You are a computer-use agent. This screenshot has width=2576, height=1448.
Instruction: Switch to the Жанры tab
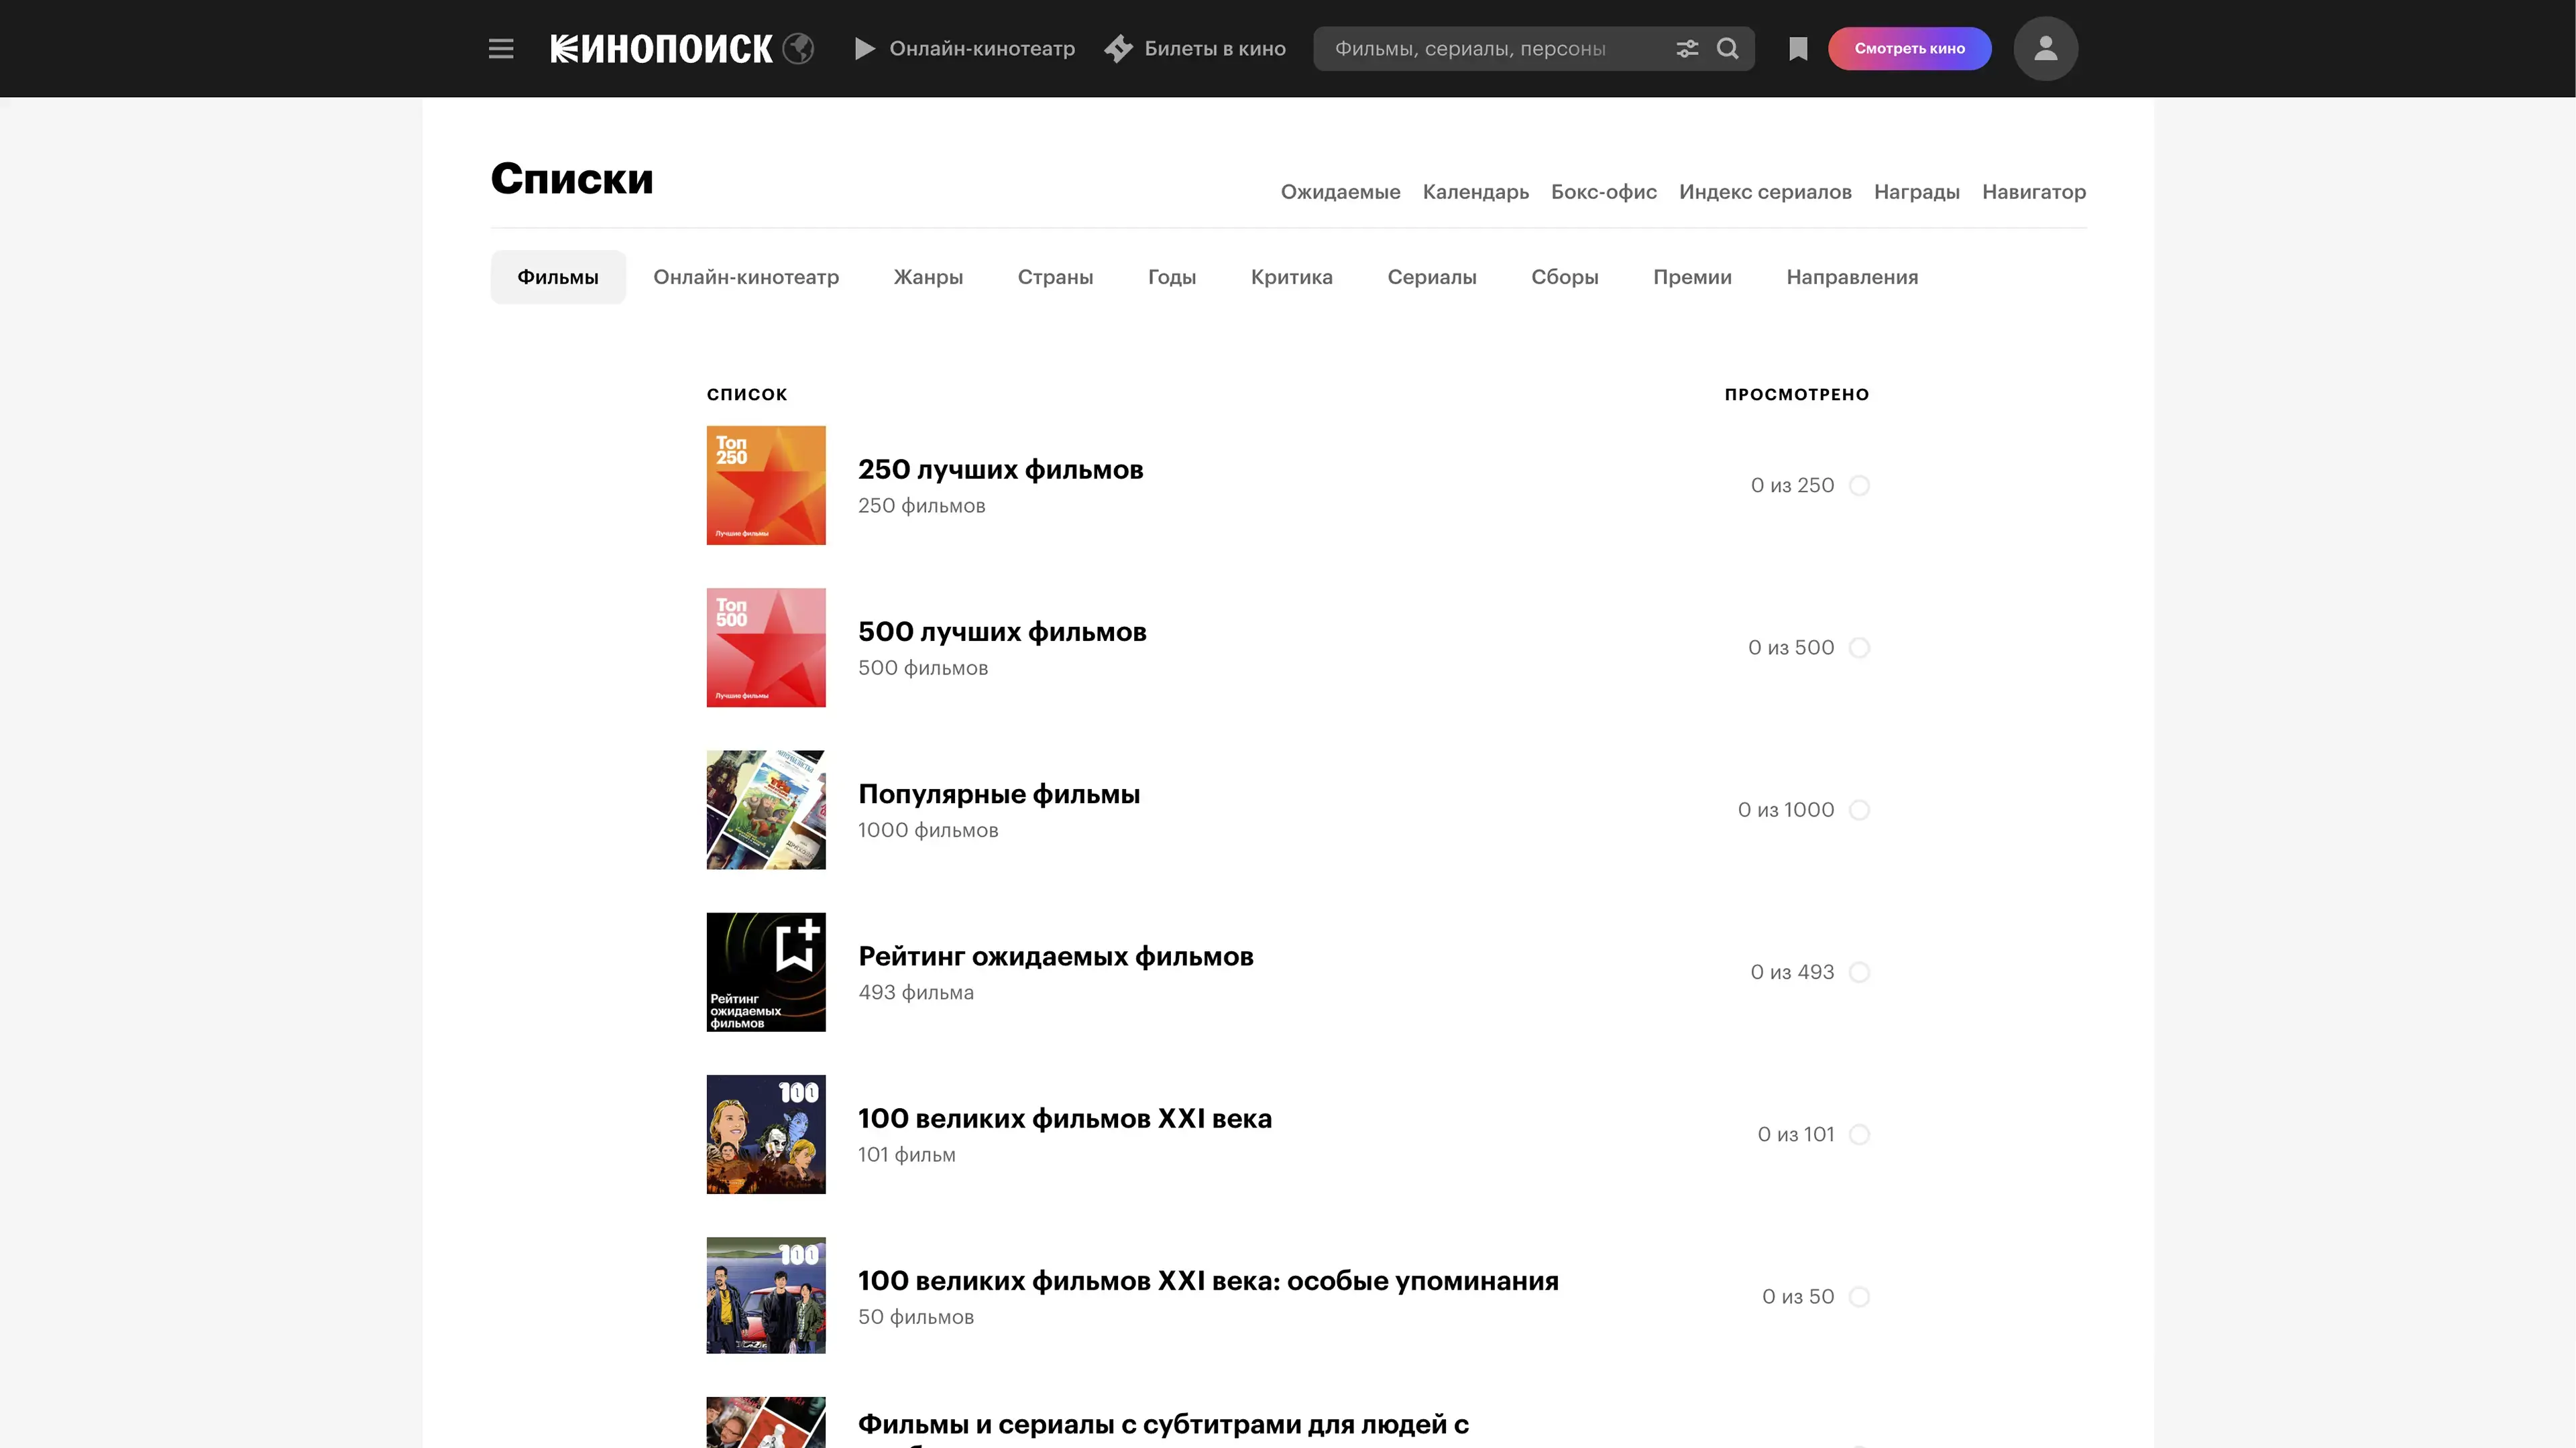[x=928, y=277]
